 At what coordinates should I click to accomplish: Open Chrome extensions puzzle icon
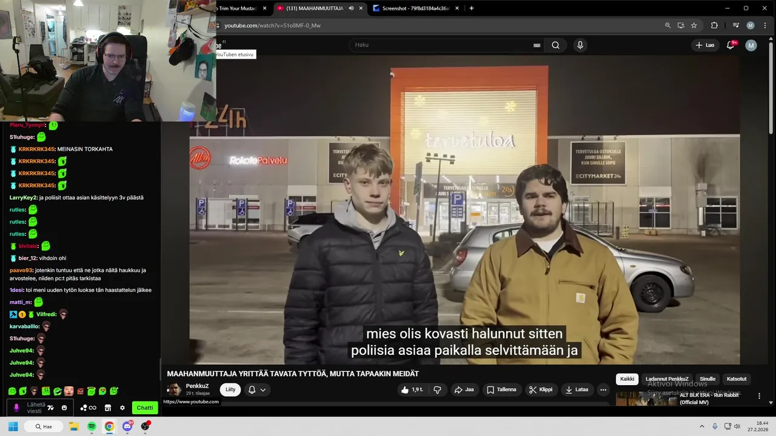pyautogui.click(x=714, y=25)
